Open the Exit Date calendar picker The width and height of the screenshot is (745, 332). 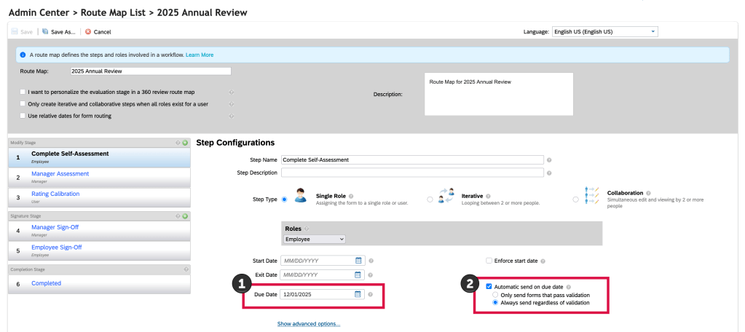(x=358, y=274)
